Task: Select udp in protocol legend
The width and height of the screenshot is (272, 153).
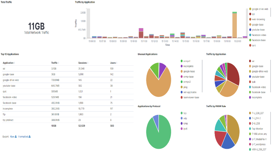Action: pyautogui.click(x=184, y=118)
